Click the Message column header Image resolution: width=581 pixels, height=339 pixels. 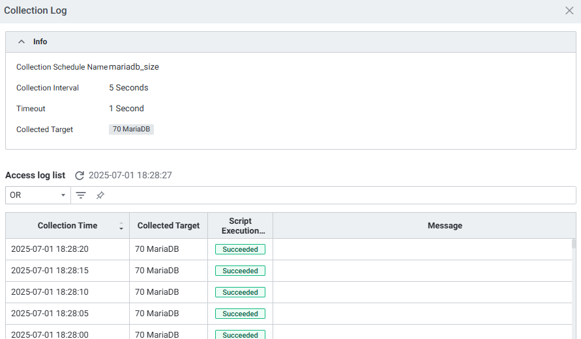pyautogui.click(x=445, y=226)
